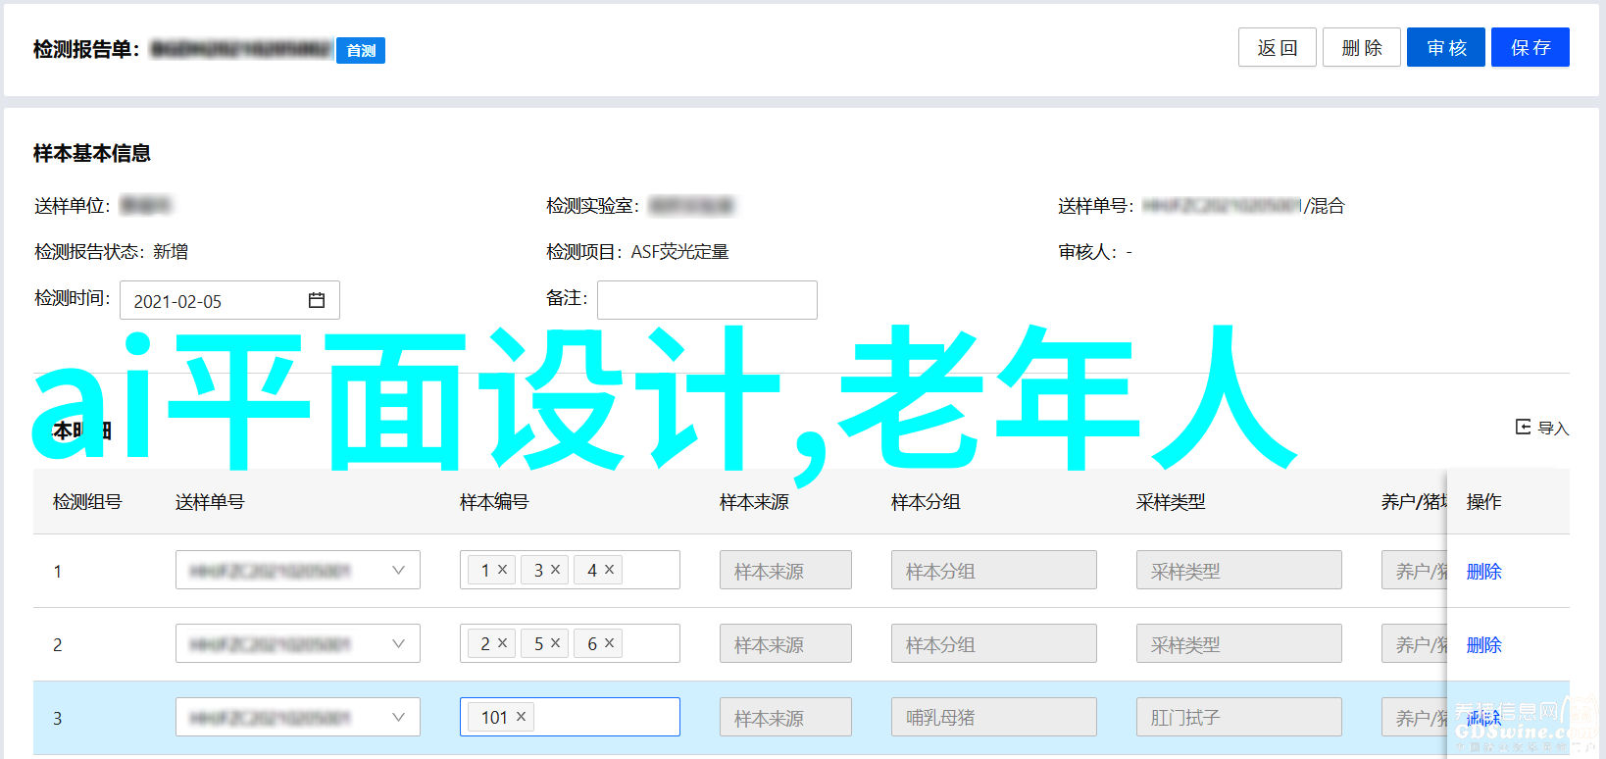Click the 样本来源 field in row 2
Screen dimensions: 1606x759
(x=785, y=643)
